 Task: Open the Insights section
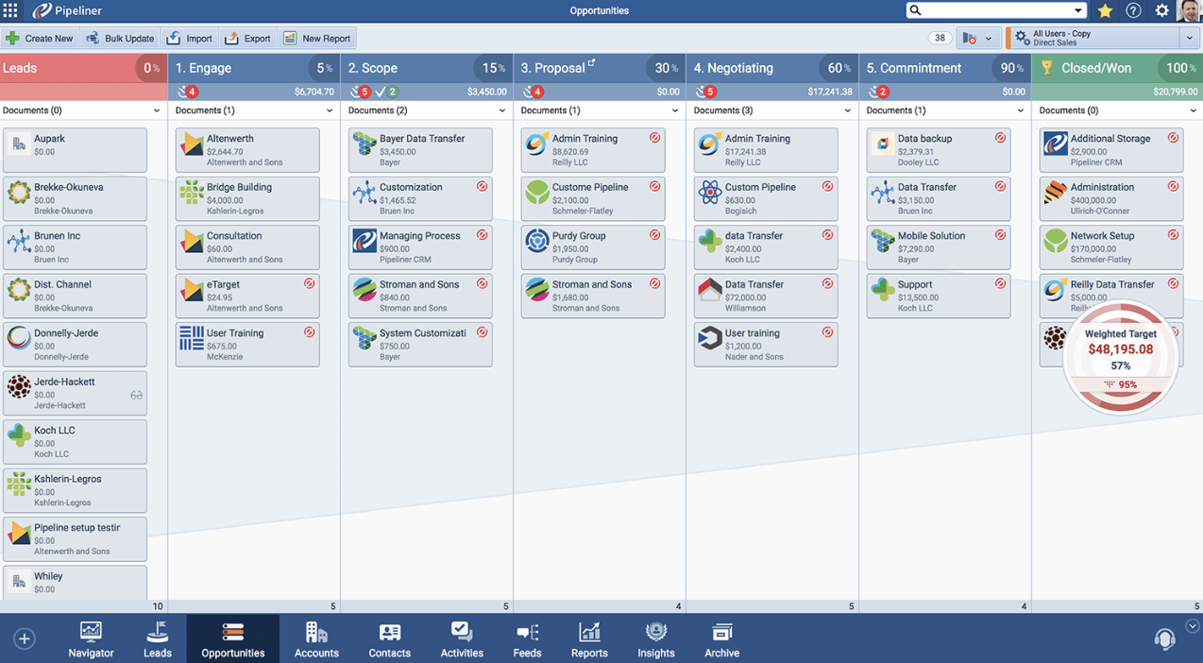pos(655,638)
